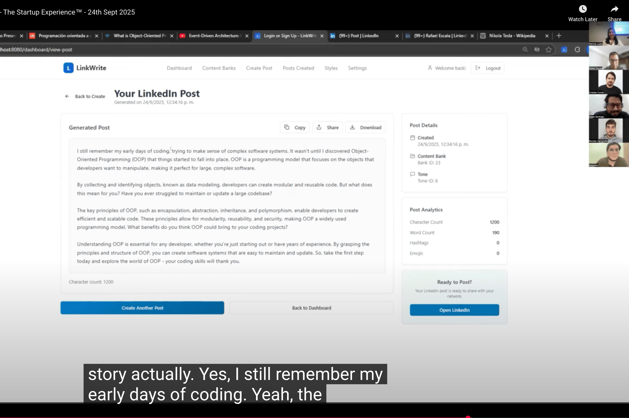
Task: Copy the generated post
Action: click(x=295, y=127)
